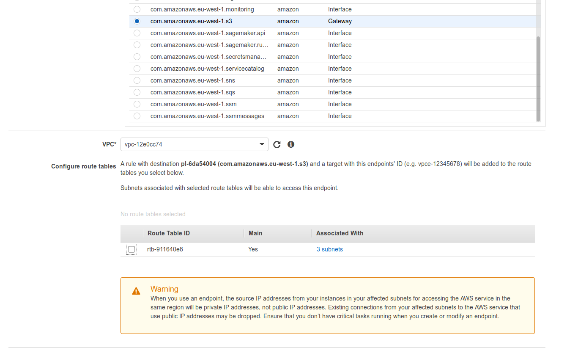578x353 pixels.
Task: Click the warning triangle icon
Action: point(136,291)
